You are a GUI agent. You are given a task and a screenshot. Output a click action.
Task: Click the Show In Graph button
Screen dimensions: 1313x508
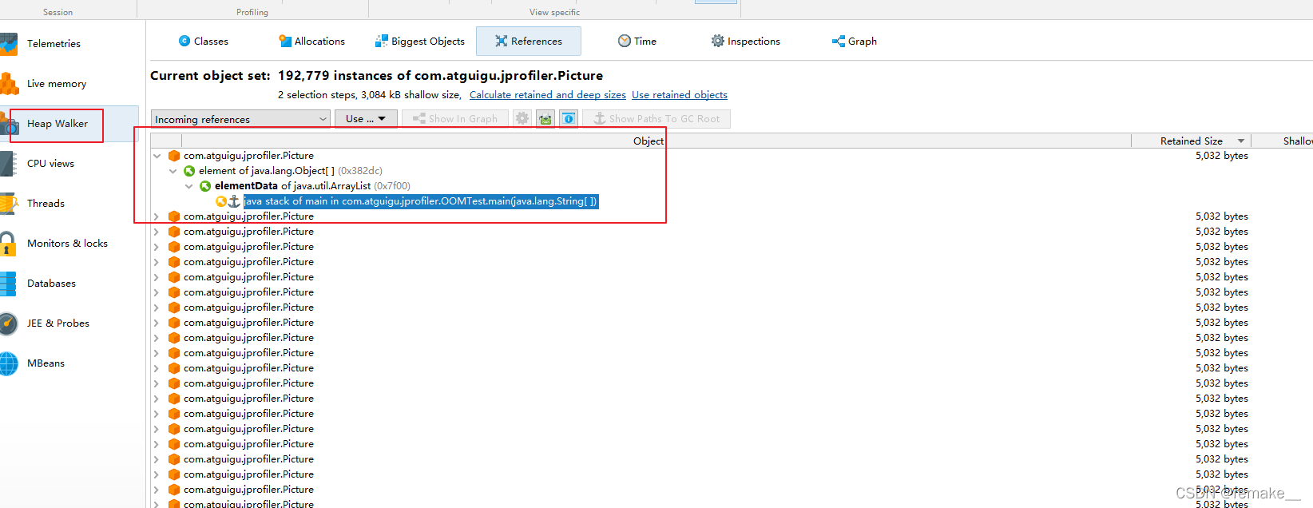(x=455, y=119)
